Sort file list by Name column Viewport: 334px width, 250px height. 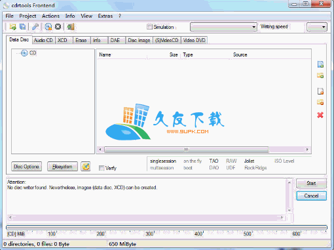click(x=122, y=54)
